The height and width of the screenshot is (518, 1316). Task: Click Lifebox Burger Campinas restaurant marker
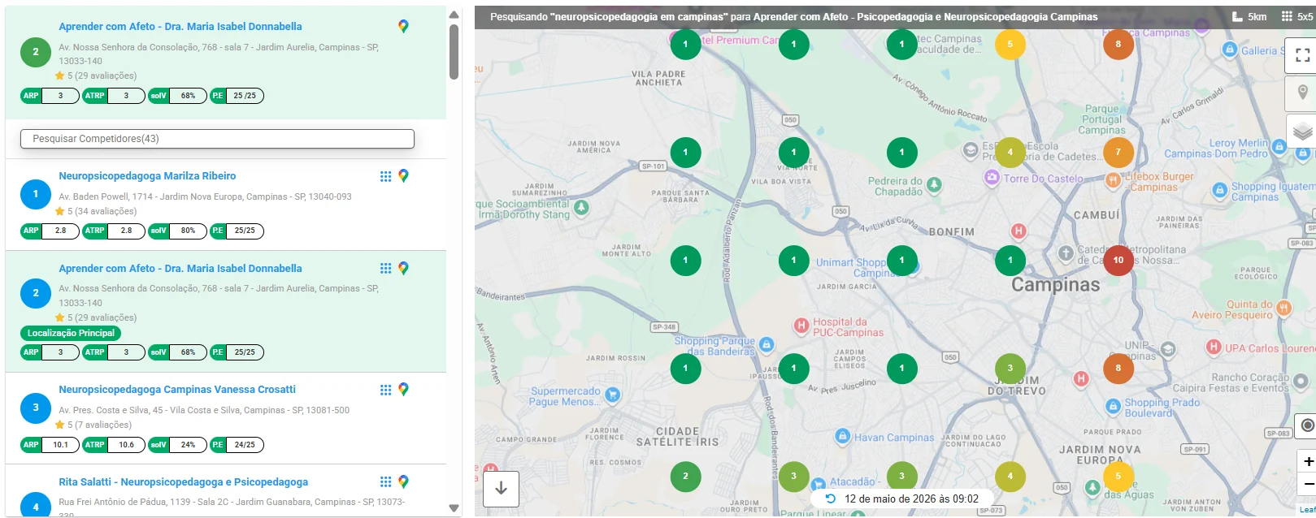pyautogui.click(x=1114, y=181)
